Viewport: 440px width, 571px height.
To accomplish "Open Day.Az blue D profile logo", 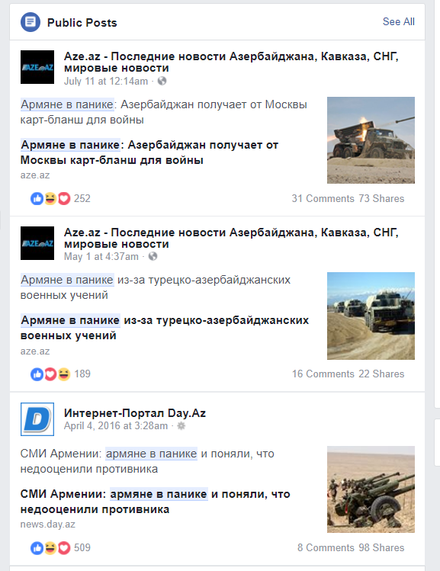I will (x=37, y=419).
